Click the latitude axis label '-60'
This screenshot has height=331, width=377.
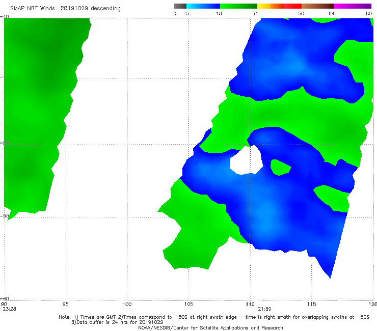[x=5, y=298]
